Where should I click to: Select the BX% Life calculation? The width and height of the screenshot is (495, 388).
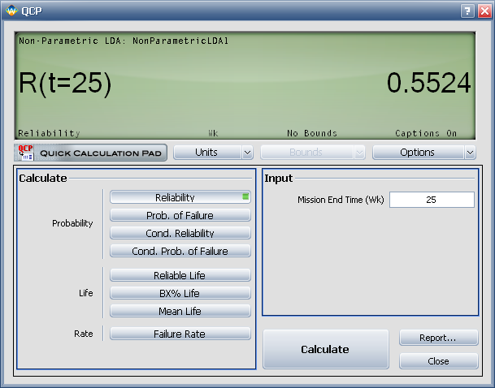[180, 294]
